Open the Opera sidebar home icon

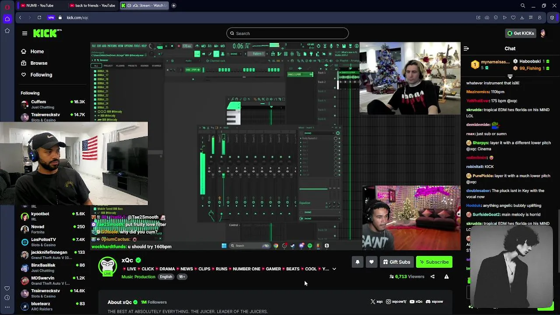pyautogui.click(x=7, y=19)
